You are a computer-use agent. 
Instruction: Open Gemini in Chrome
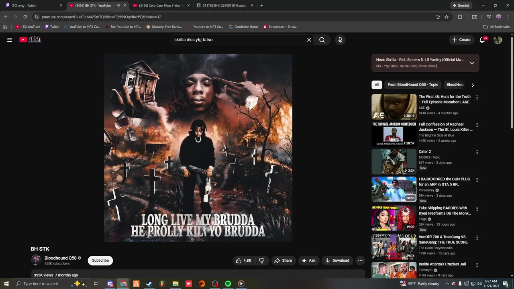461,6
